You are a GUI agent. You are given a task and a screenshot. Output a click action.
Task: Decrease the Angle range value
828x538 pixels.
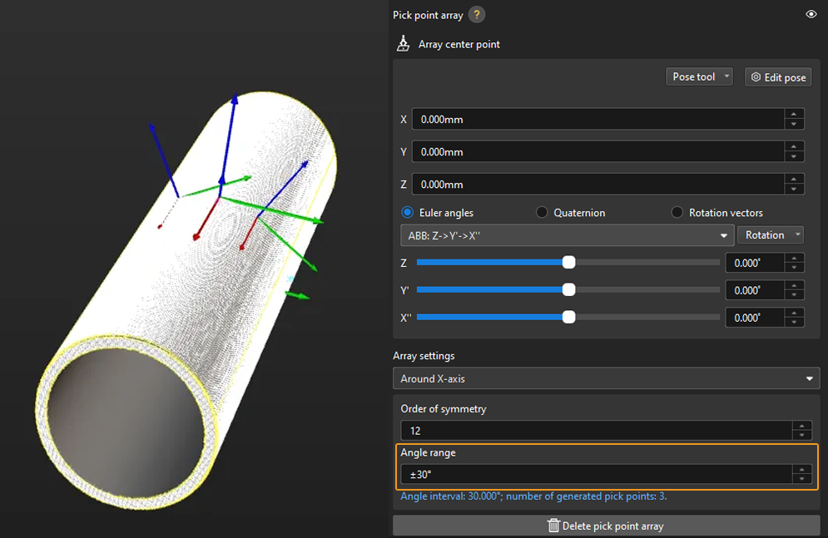click(x=801, y=479)
